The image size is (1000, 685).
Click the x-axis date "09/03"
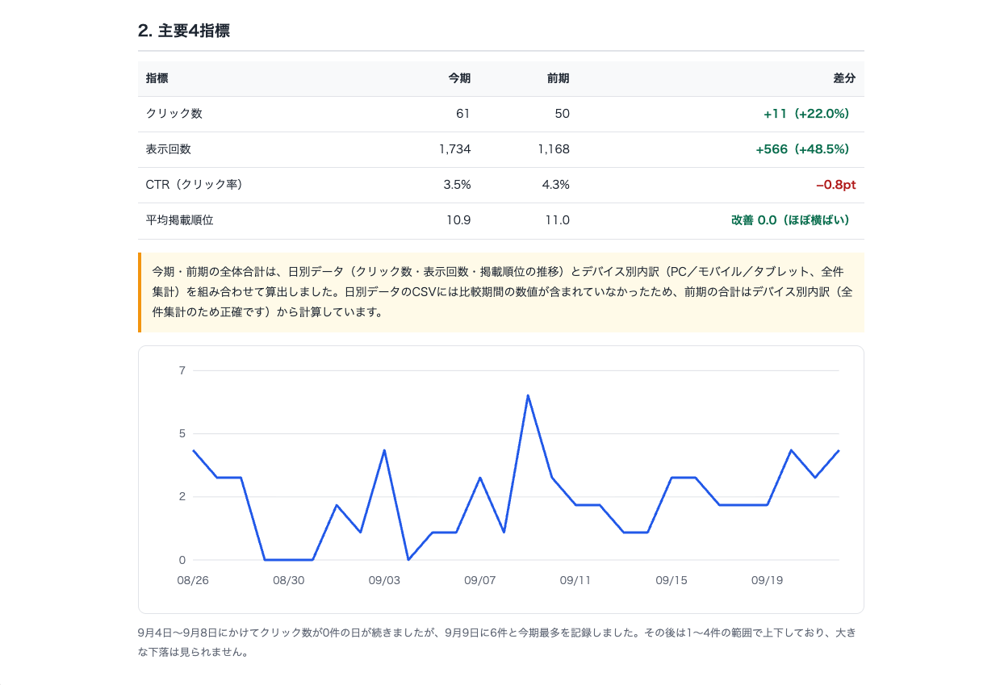pyautogui.click(x=384, y=580)
